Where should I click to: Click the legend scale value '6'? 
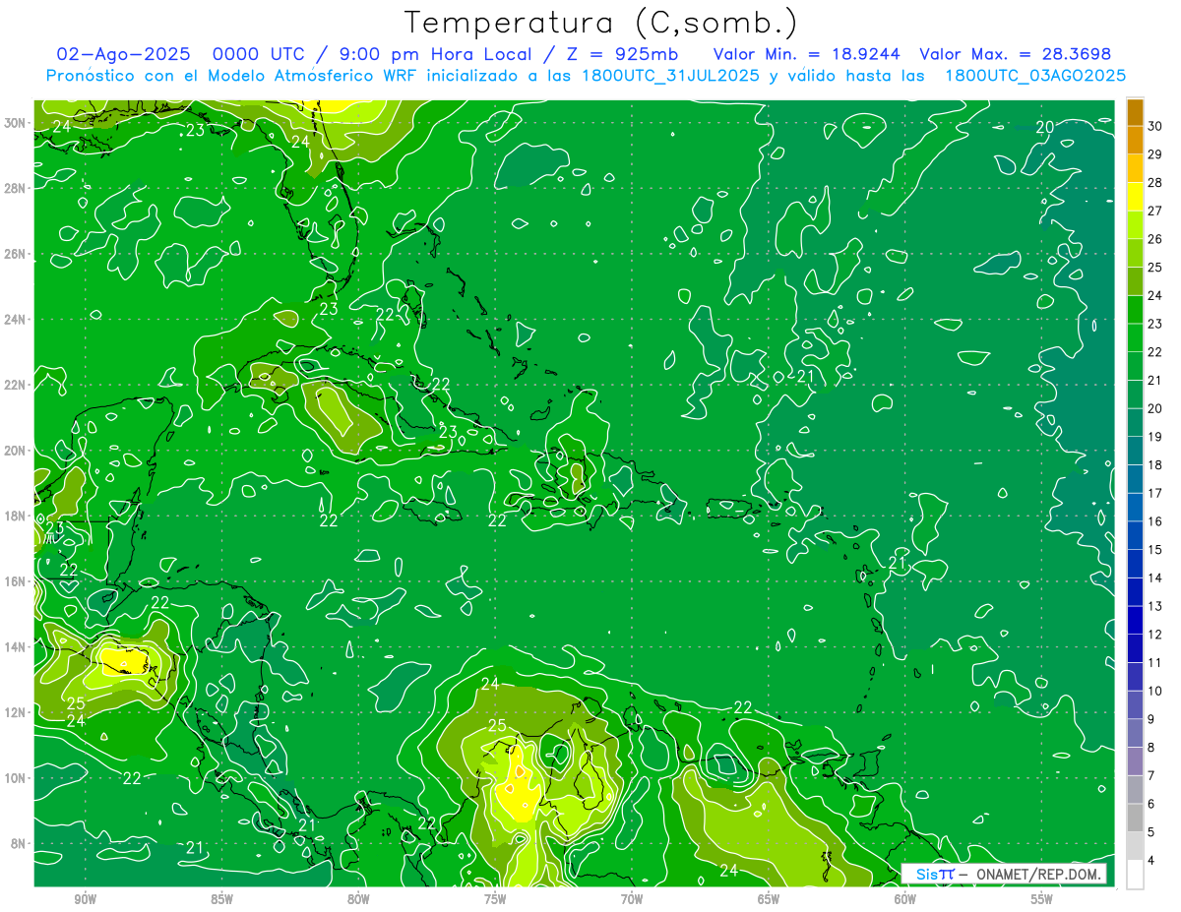pos(1152,804)
